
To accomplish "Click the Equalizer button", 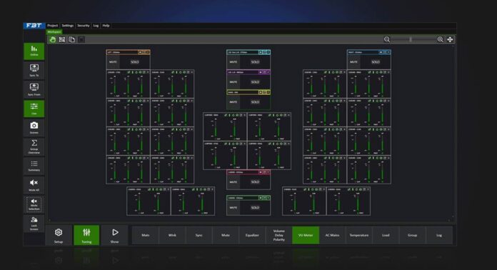I will pos(252,235).
